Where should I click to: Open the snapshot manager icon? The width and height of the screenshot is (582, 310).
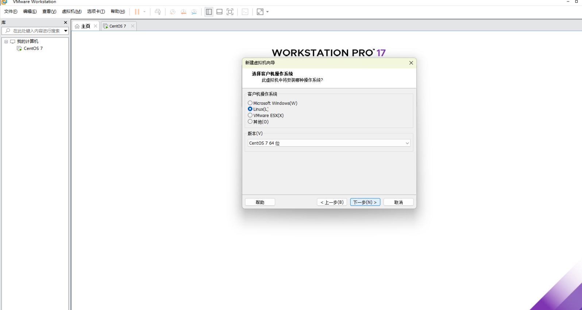tap(194, 12)
